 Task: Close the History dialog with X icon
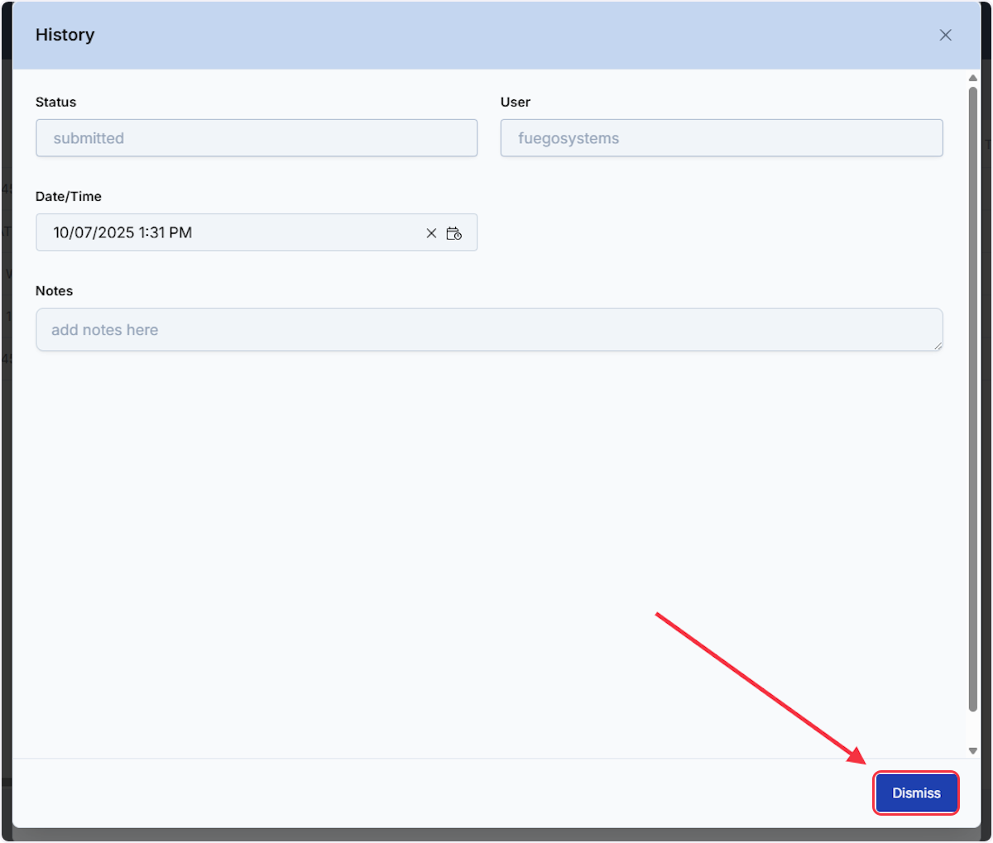(945, 35)
